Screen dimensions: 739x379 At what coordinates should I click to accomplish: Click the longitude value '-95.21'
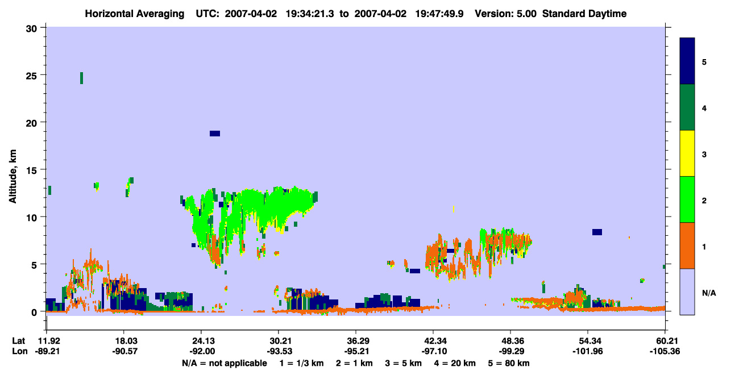[356, 351]
